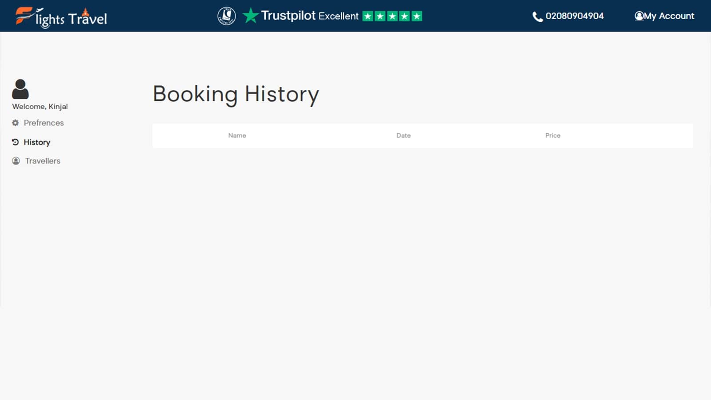The image size is (711, 400).
Task: Click the Flights Travel logo
Action: [x=61, y=17]
